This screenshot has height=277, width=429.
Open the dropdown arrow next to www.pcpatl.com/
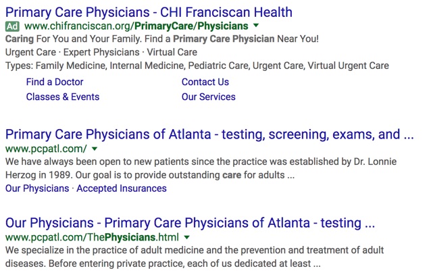coord(95,149)
